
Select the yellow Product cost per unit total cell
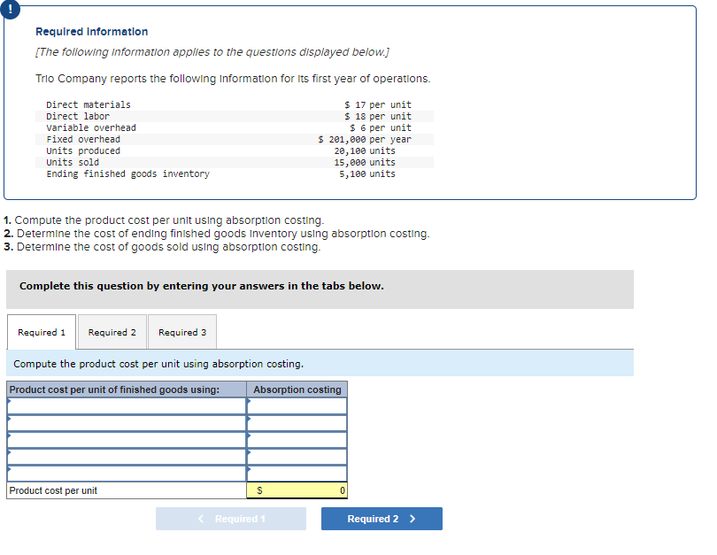(x=297, y=489)
